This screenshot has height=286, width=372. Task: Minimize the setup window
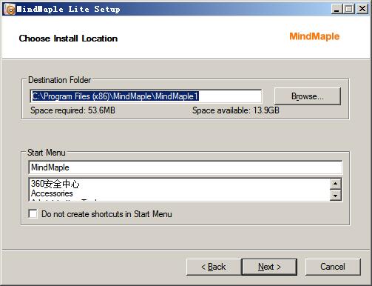point(337,9)
